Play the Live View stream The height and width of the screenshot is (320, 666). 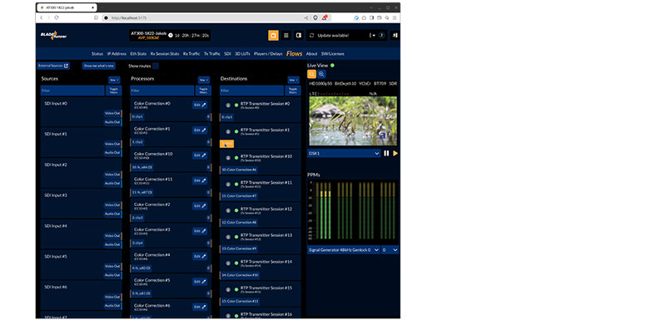[395, 154]
